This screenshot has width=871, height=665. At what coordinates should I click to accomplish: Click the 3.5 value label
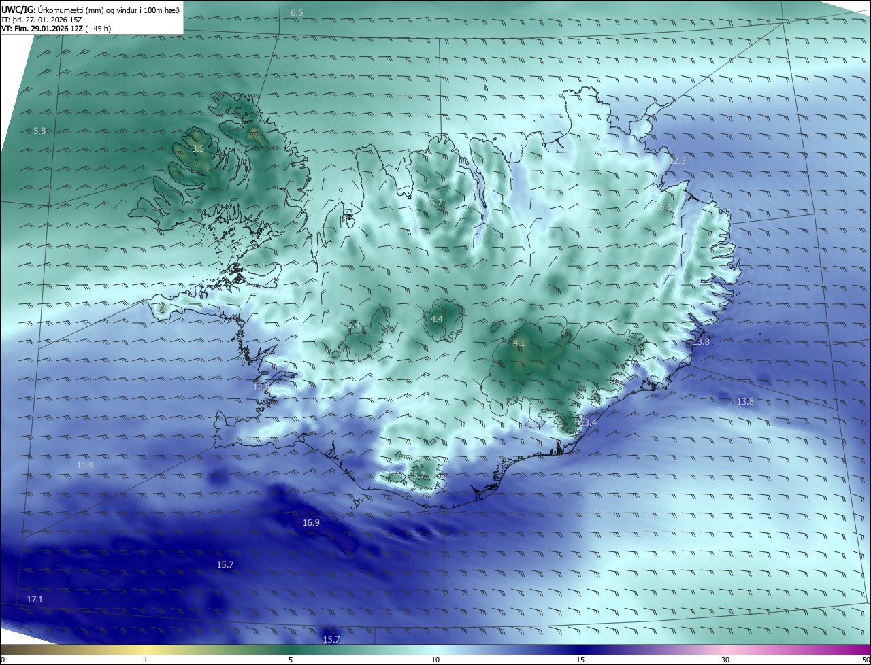[198, 148]
